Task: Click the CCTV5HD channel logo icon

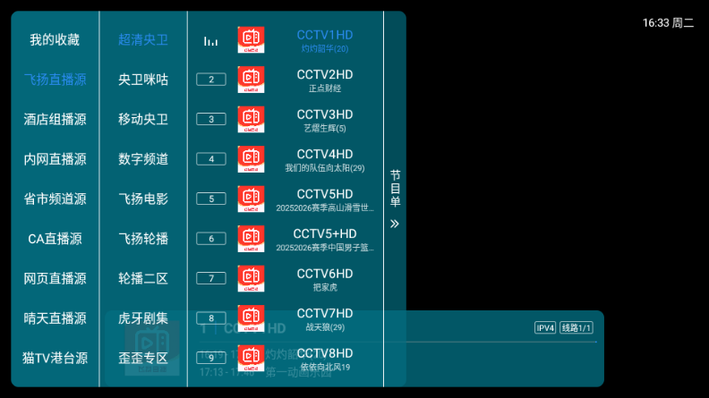Action: click(251, 199)
